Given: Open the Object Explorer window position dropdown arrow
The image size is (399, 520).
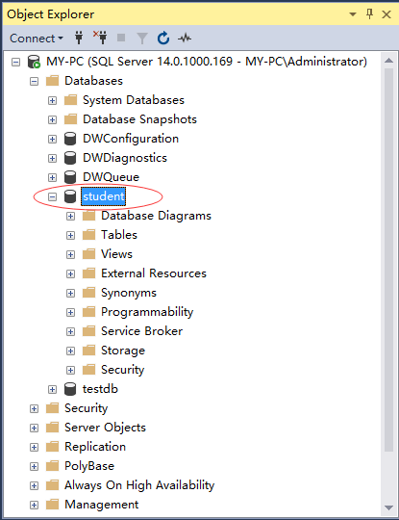Looking at the screenshot, I should 353,14.
